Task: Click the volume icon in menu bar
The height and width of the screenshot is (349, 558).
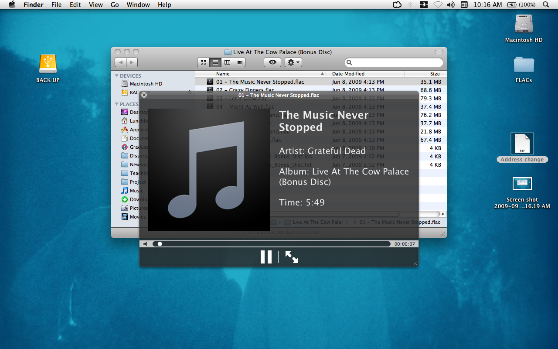Action: coord(451,5)
